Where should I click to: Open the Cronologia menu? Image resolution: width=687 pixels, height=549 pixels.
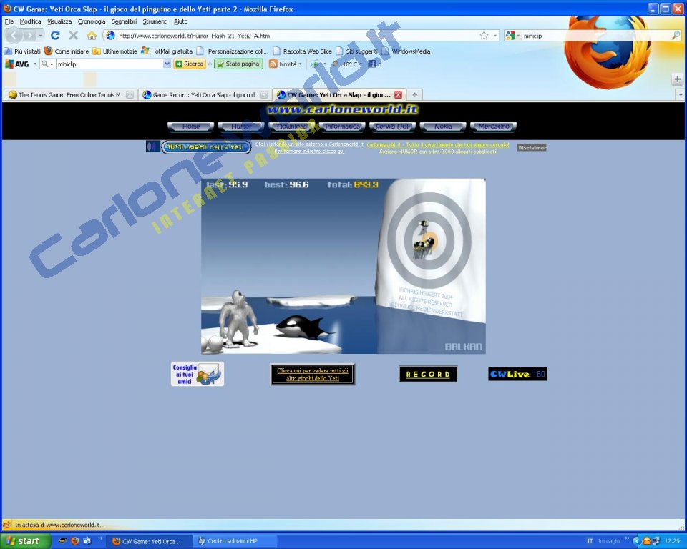[x=92, y=21]
